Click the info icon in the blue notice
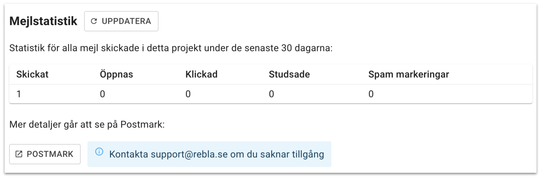This screenshot has height=179, width=541. click(x=99, y=152)
